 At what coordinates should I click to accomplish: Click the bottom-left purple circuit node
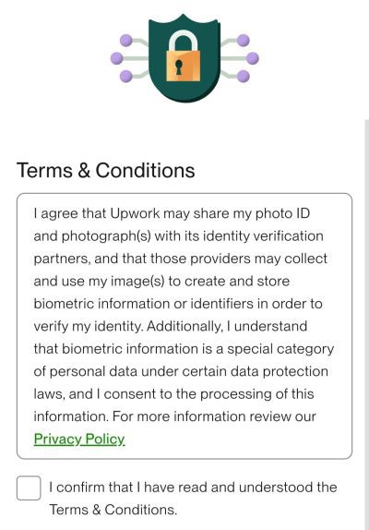tap(126, 76)
